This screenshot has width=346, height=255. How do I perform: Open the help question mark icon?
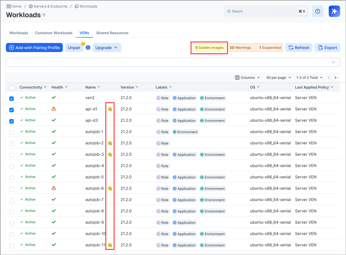[318, 11]
